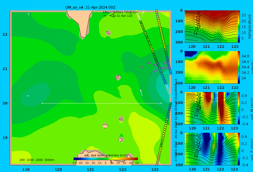The height and width of the screenshot is (172, 253).
Task: Click the island with magenta marker near 20.8°N
Action: pos(118,77)
